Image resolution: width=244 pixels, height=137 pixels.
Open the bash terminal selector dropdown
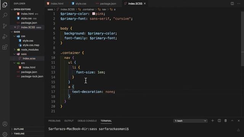[x=190, y=121]
